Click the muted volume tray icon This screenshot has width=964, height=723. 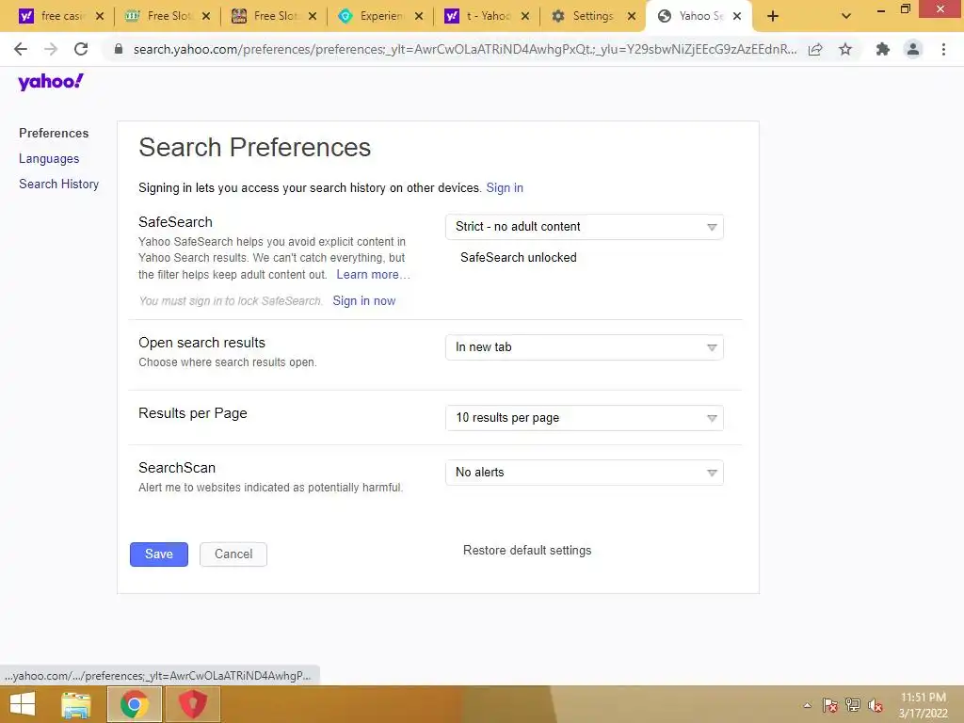click(876, 705)
